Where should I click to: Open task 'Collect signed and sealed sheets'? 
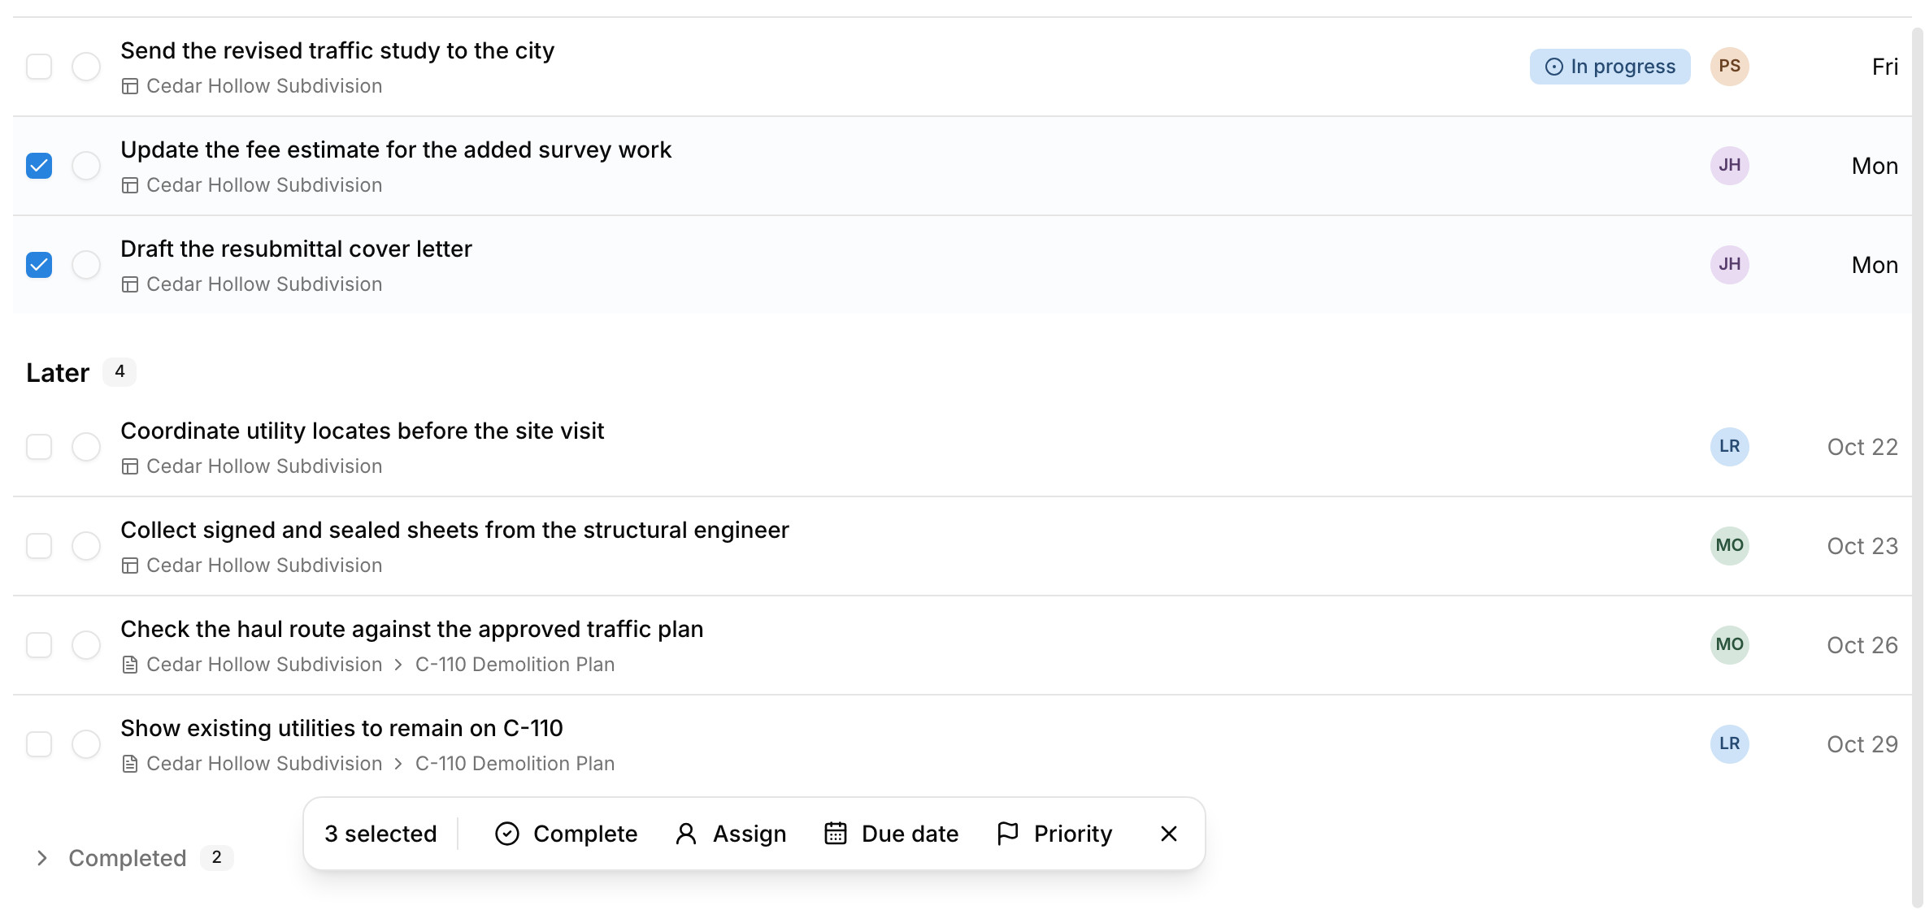pos(454,530)
